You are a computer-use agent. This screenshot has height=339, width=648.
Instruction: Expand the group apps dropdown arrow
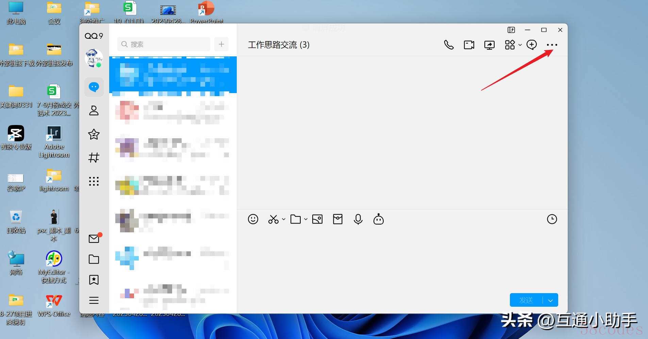[x=520, y=45]
